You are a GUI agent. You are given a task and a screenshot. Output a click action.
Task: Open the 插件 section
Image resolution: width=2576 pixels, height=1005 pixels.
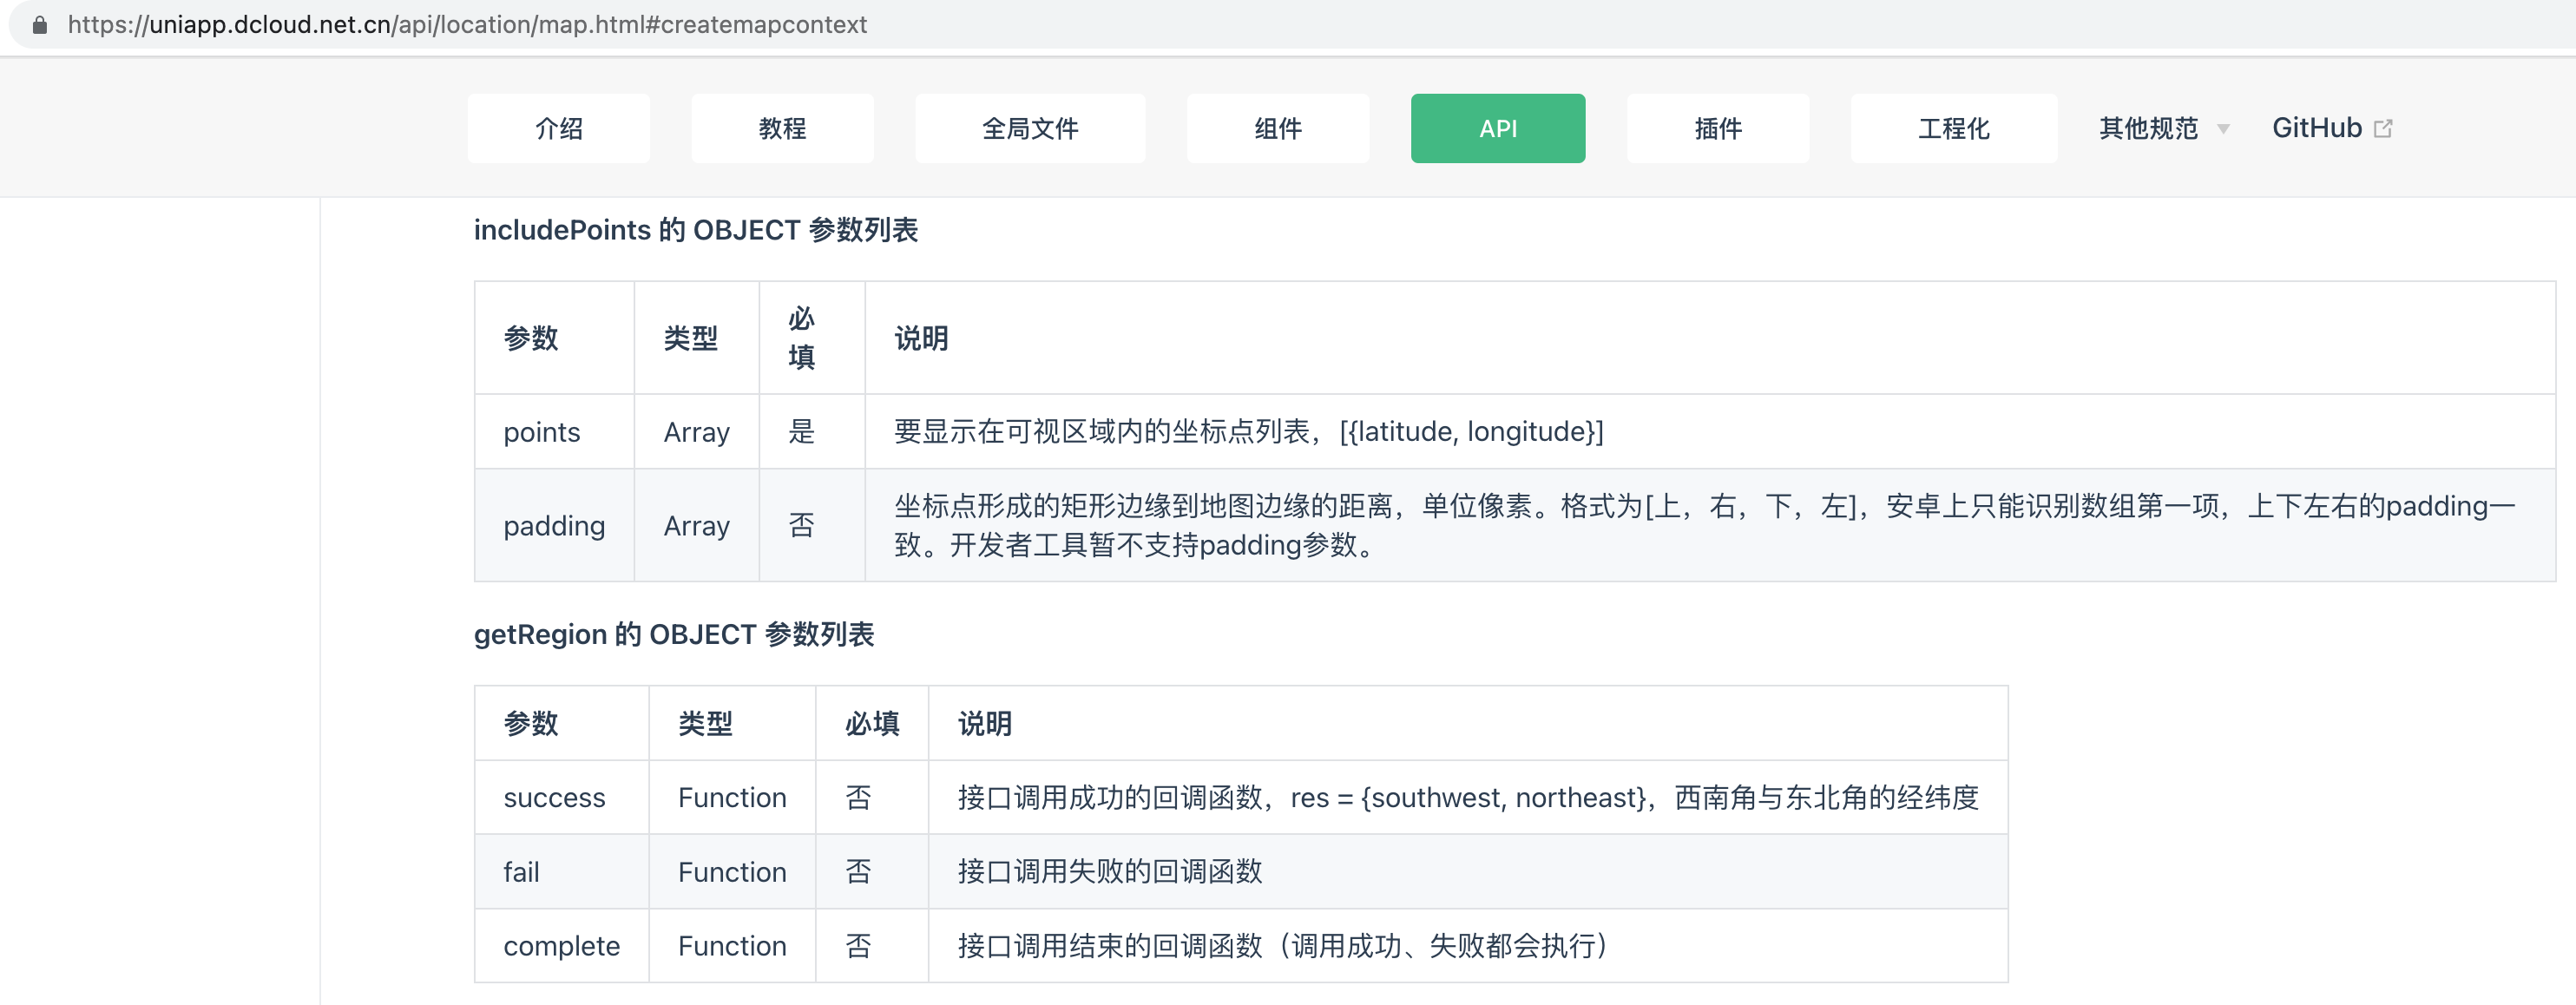[x=1717, y=128]
